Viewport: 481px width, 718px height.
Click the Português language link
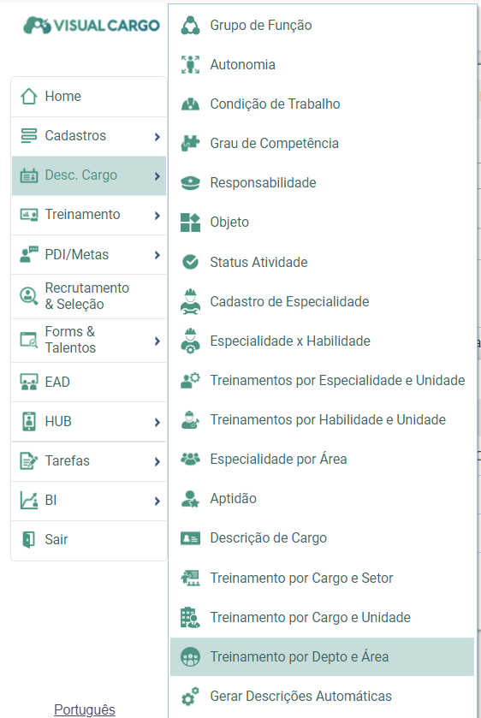tap(85, 709)
